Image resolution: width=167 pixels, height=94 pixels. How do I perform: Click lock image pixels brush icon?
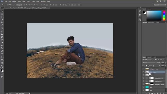click(x=149, y=66)
